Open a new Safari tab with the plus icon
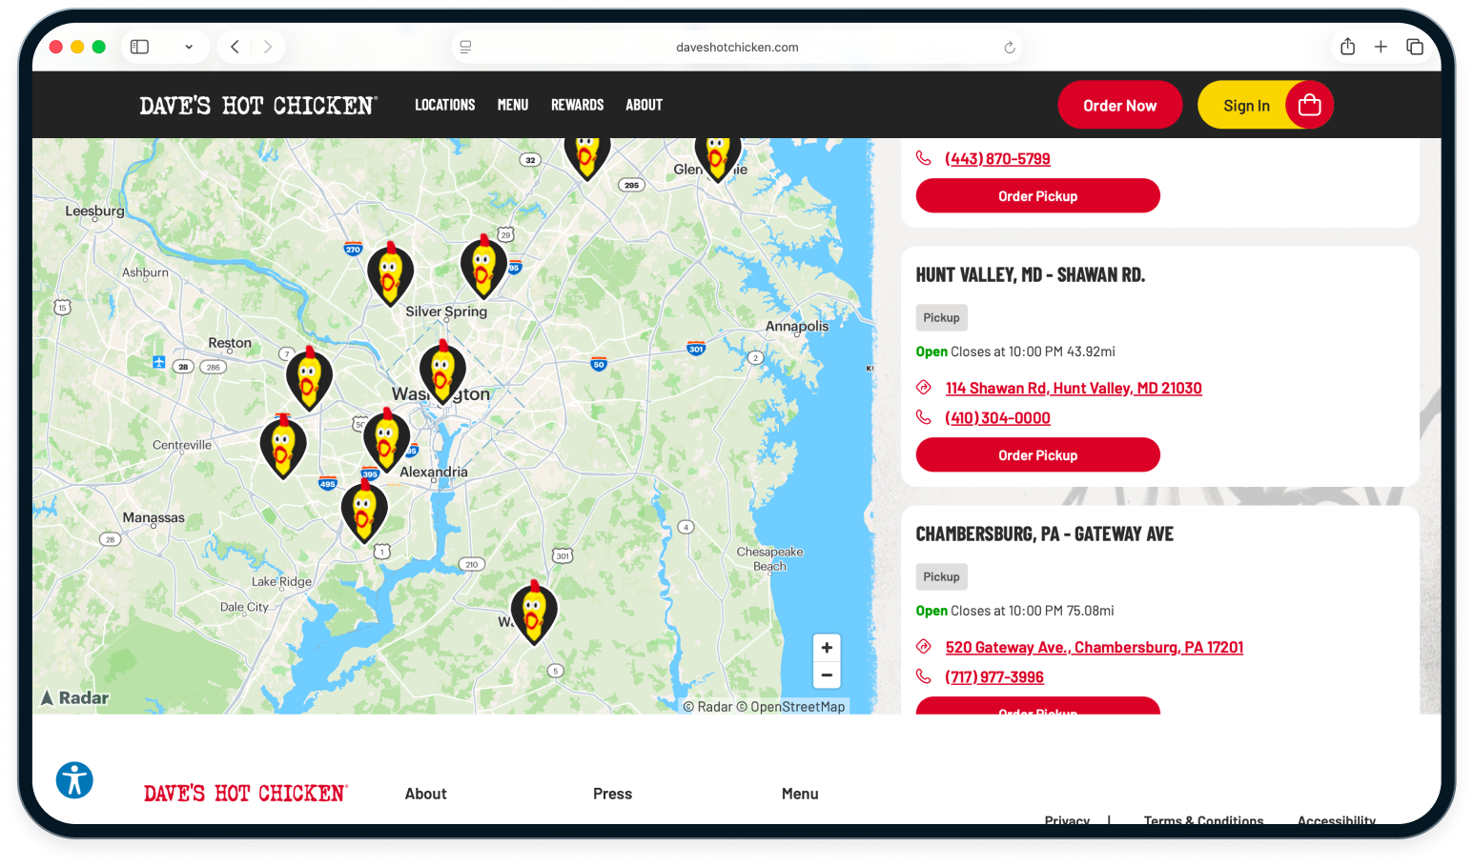The image size is (1474, 866). tap(1381, 46)
